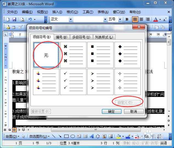Open the 绘图(D) drawing menu dropdown
This screenshot has height=148, width=174.
12,137
